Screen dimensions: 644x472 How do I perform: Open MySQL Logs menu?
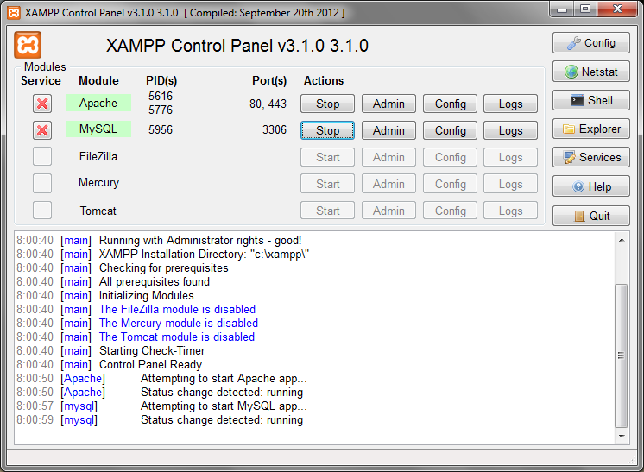(x=510, y=130)
